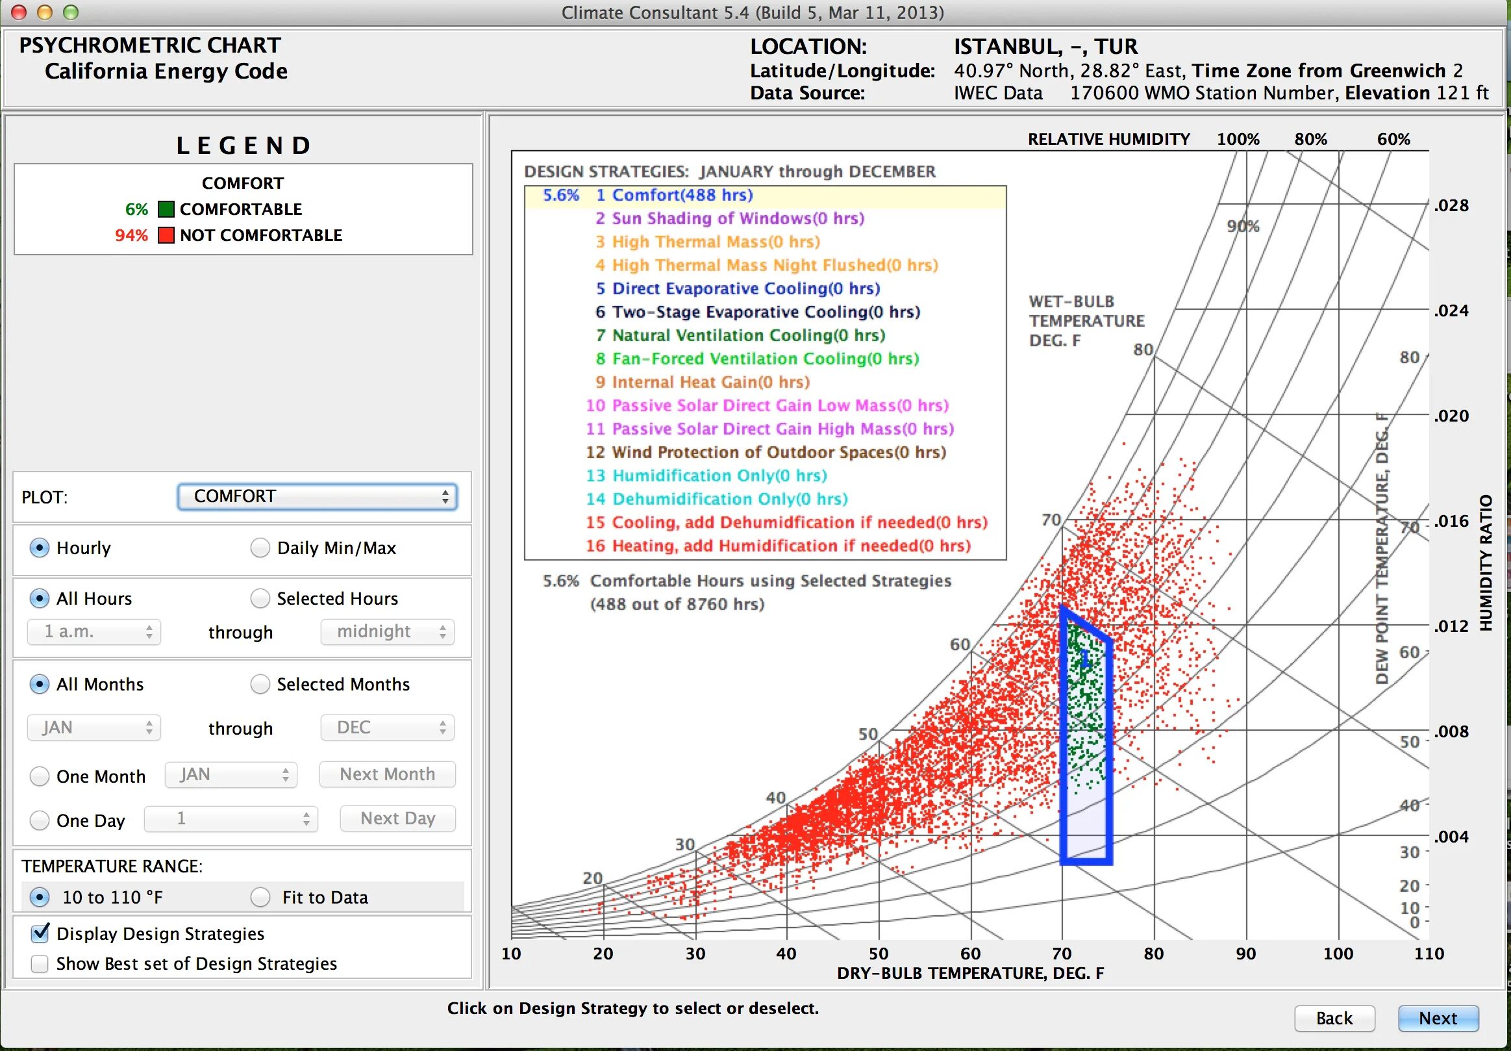Open the 1 a.m. start hour dropdown
Screen dimensions: 1511x1051
[x=94, y=632]
